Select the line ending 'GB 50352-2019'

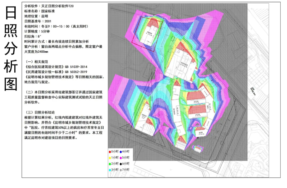56,72
